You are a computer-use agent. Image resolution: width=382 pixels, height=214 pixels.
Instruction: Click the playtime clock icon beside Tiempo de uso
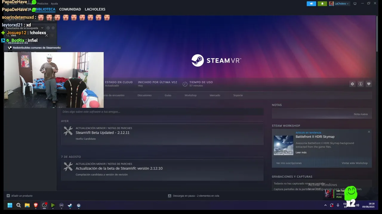click(185, 84)
